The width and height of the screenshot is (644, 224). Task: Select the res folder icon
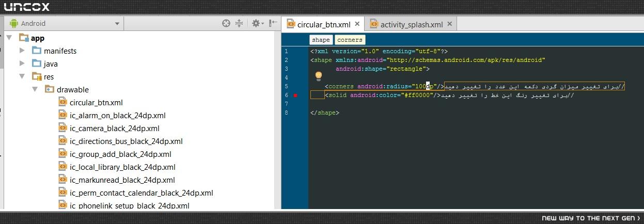[x=37, y=76]
